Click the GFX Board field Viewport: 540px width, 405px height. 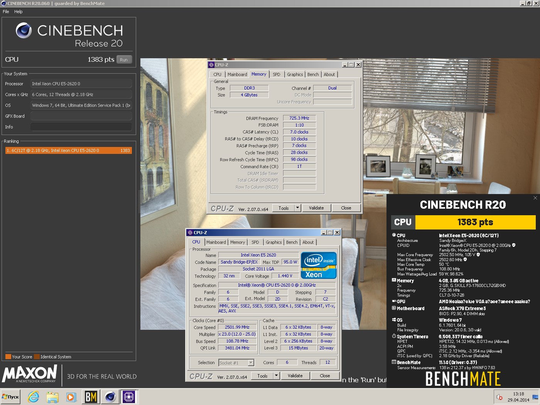click(x=81, y=116)
